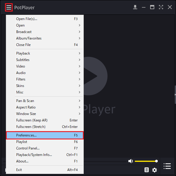Toggle fullscreen using the arrows icon
This screenshot has height=176, width=176.
click(x=161, y=7)
